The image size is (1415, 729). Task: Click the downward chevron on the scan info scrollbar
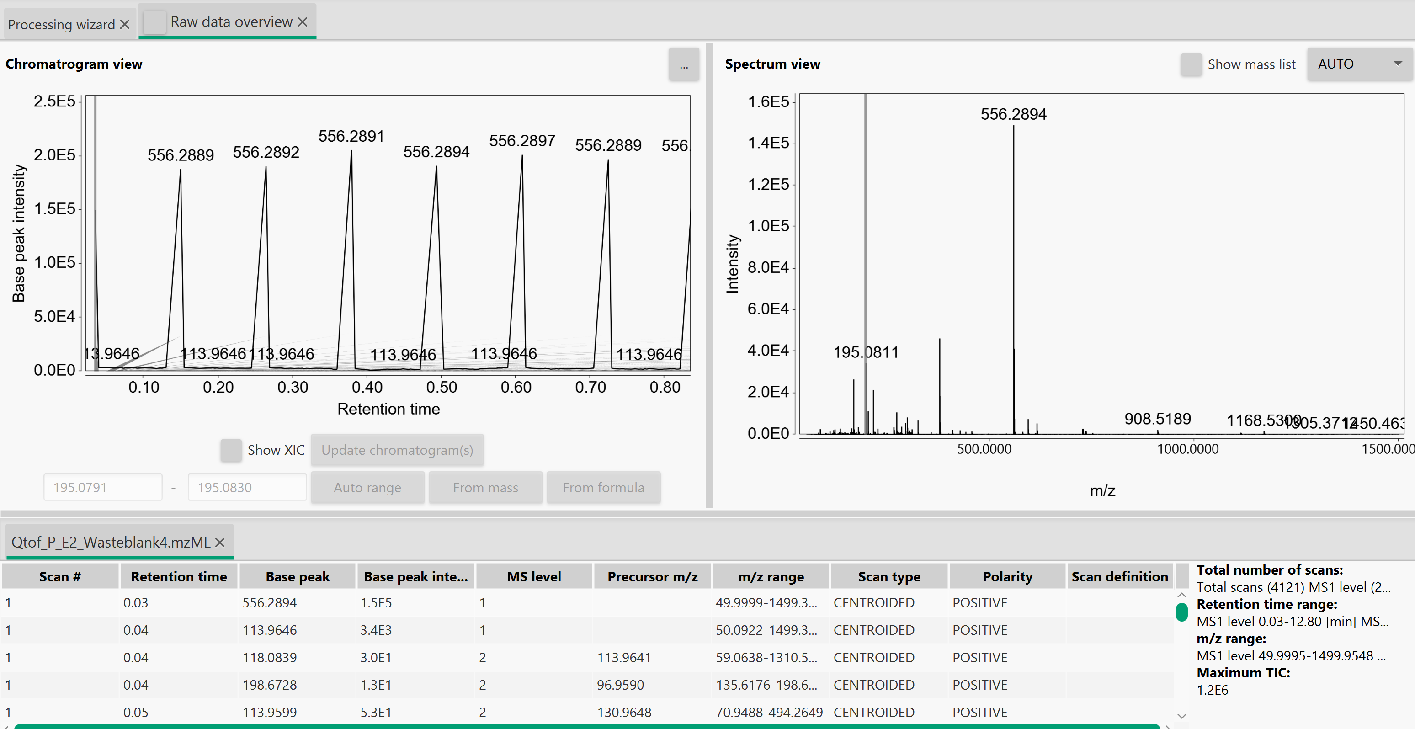pyautogui.click(x=1181, y=715)
